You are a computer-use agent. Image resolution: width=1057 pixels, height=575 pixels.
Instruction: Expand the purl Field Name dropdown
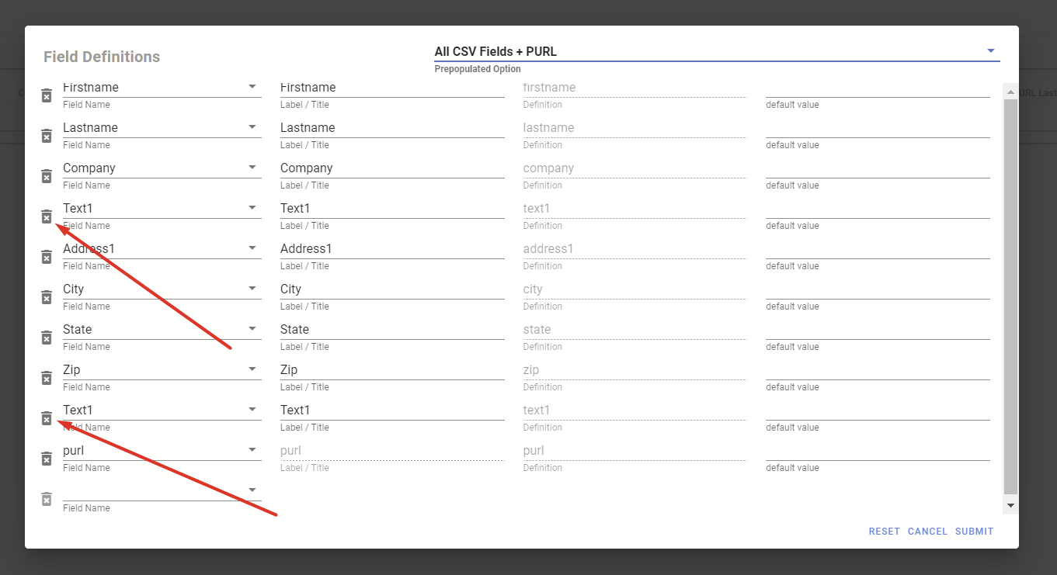click(x=162, y=451)
